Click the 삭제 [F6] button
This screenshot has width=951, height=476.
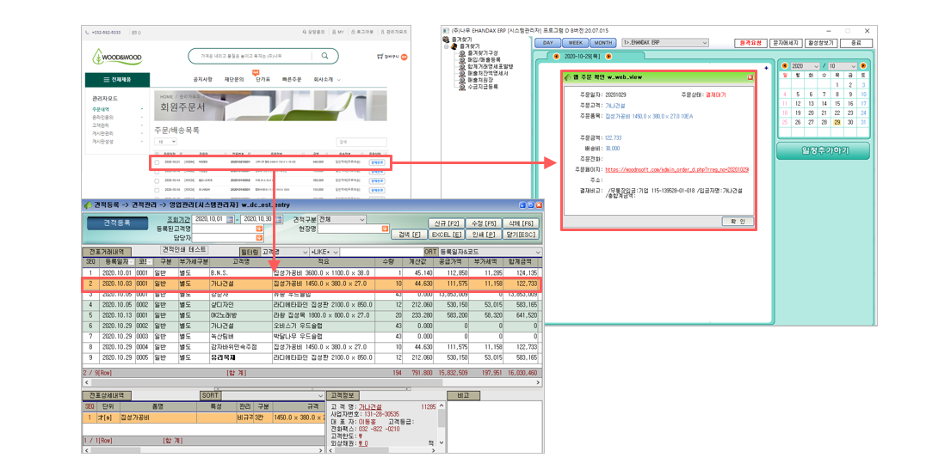click(521, 223)
